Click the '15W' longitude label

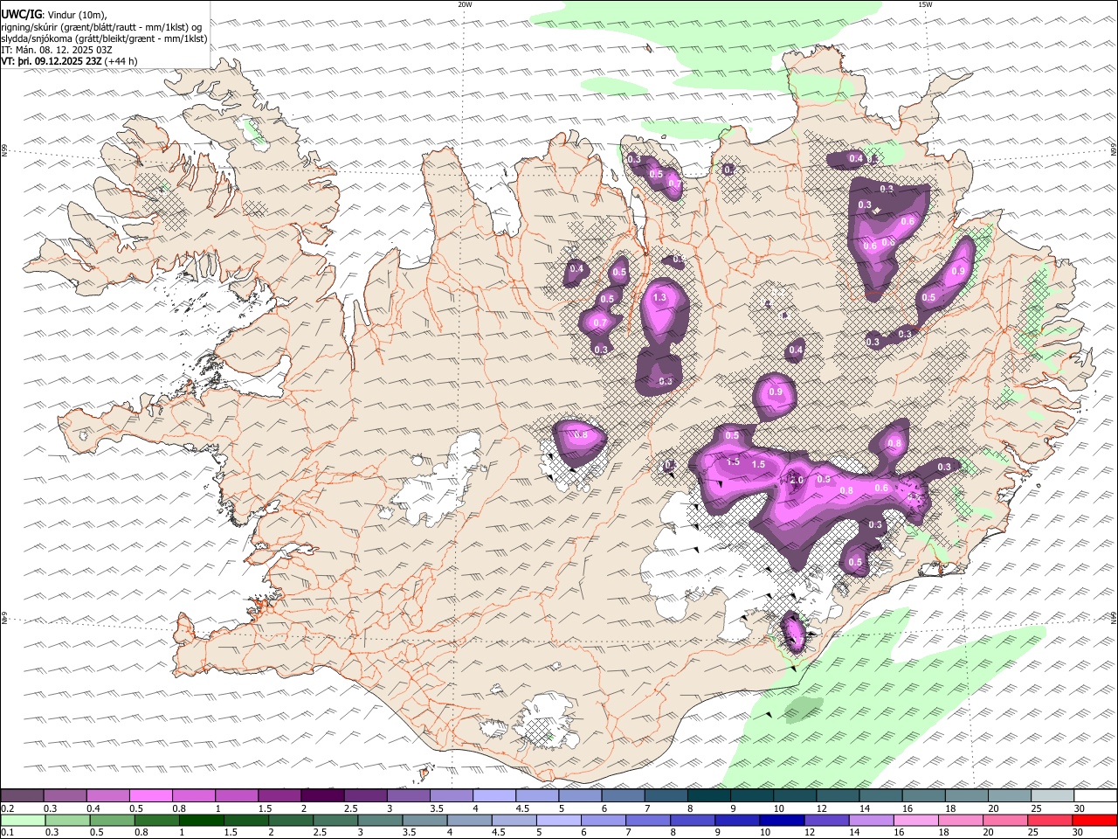925,4
